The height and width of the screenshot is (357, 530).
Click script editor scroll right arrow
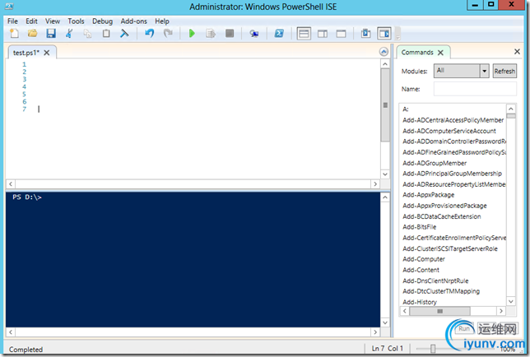click(374, 184)
